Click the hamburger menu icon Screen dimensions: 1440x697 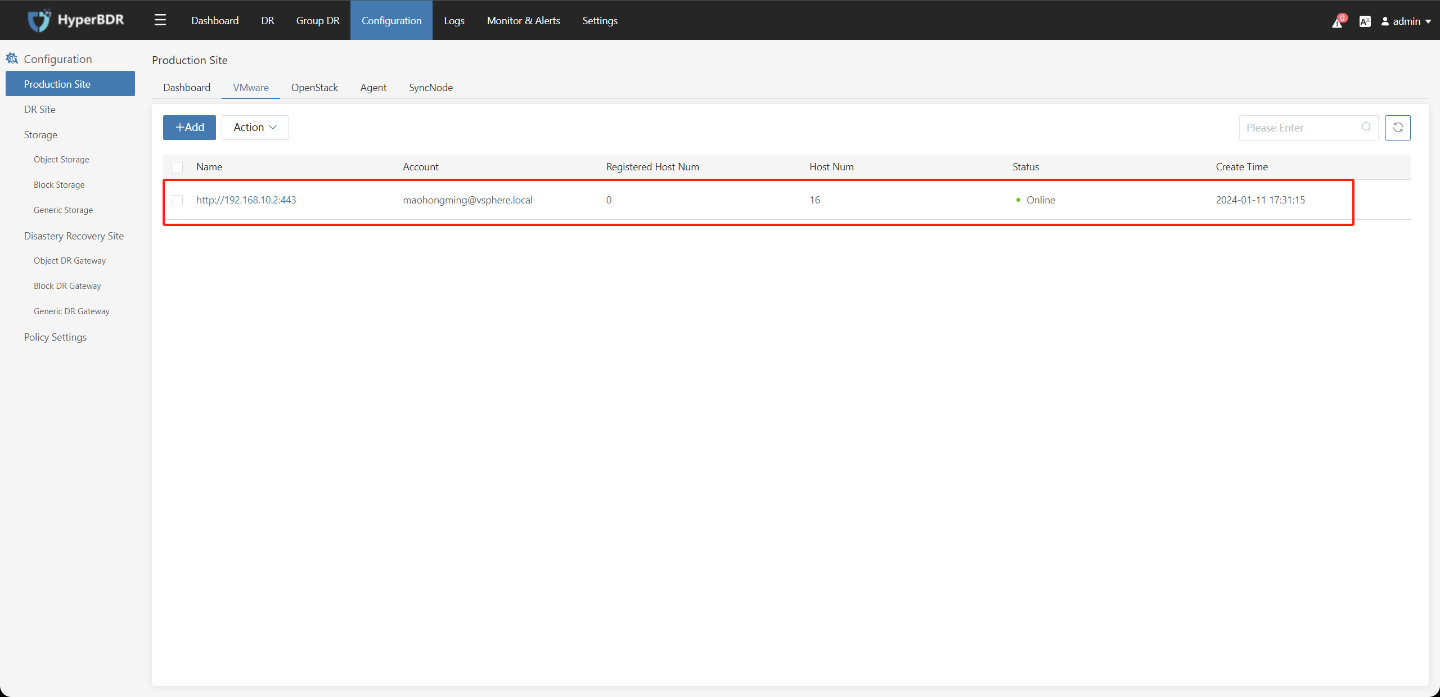tap(161, 19)
